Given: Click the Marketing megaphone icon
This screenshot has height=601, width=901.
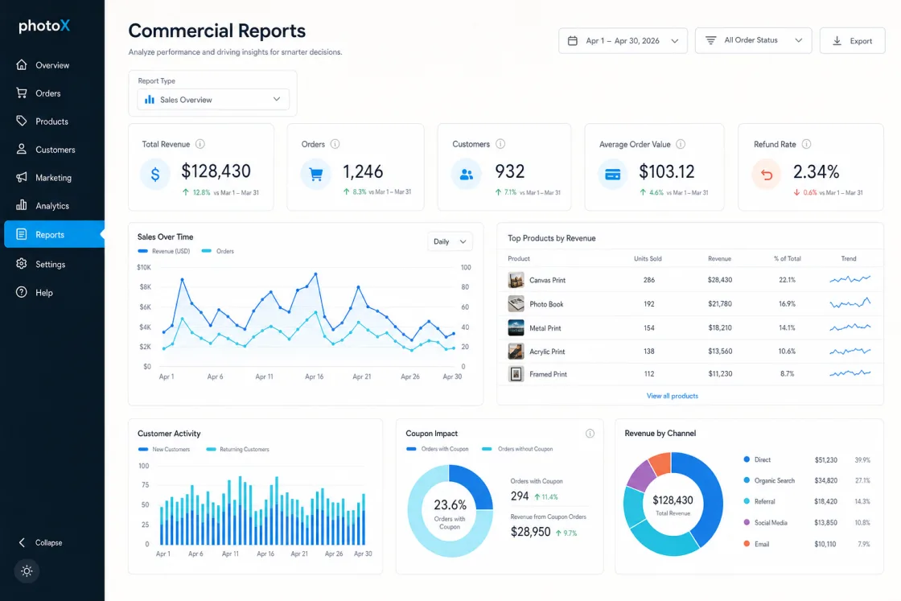Looking at the screenshot, I should (x=21, y=177).
